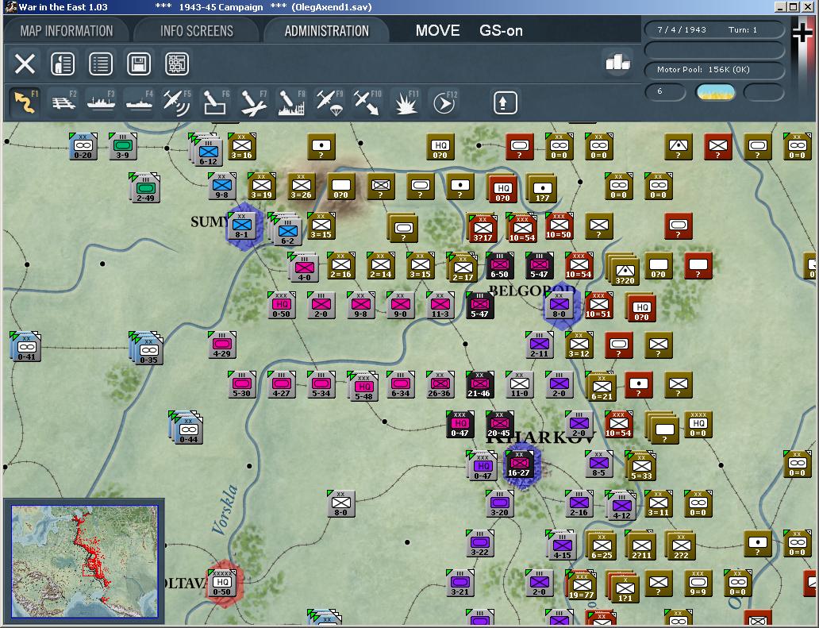
Task: Select the Soviet 3=26 unit counter
Action: pyautogui.click(x=302, y=187)
